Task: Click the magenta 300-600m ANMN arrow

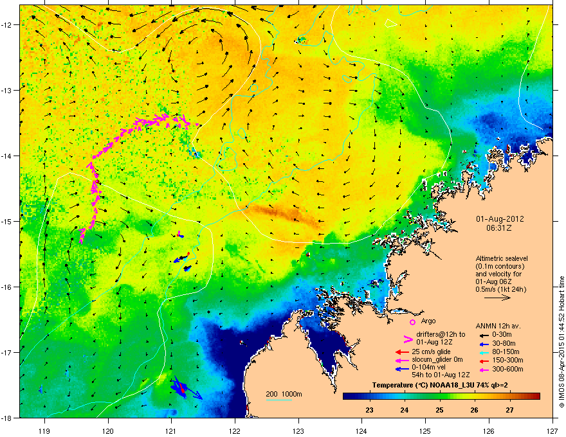Action: pos(483,370)
